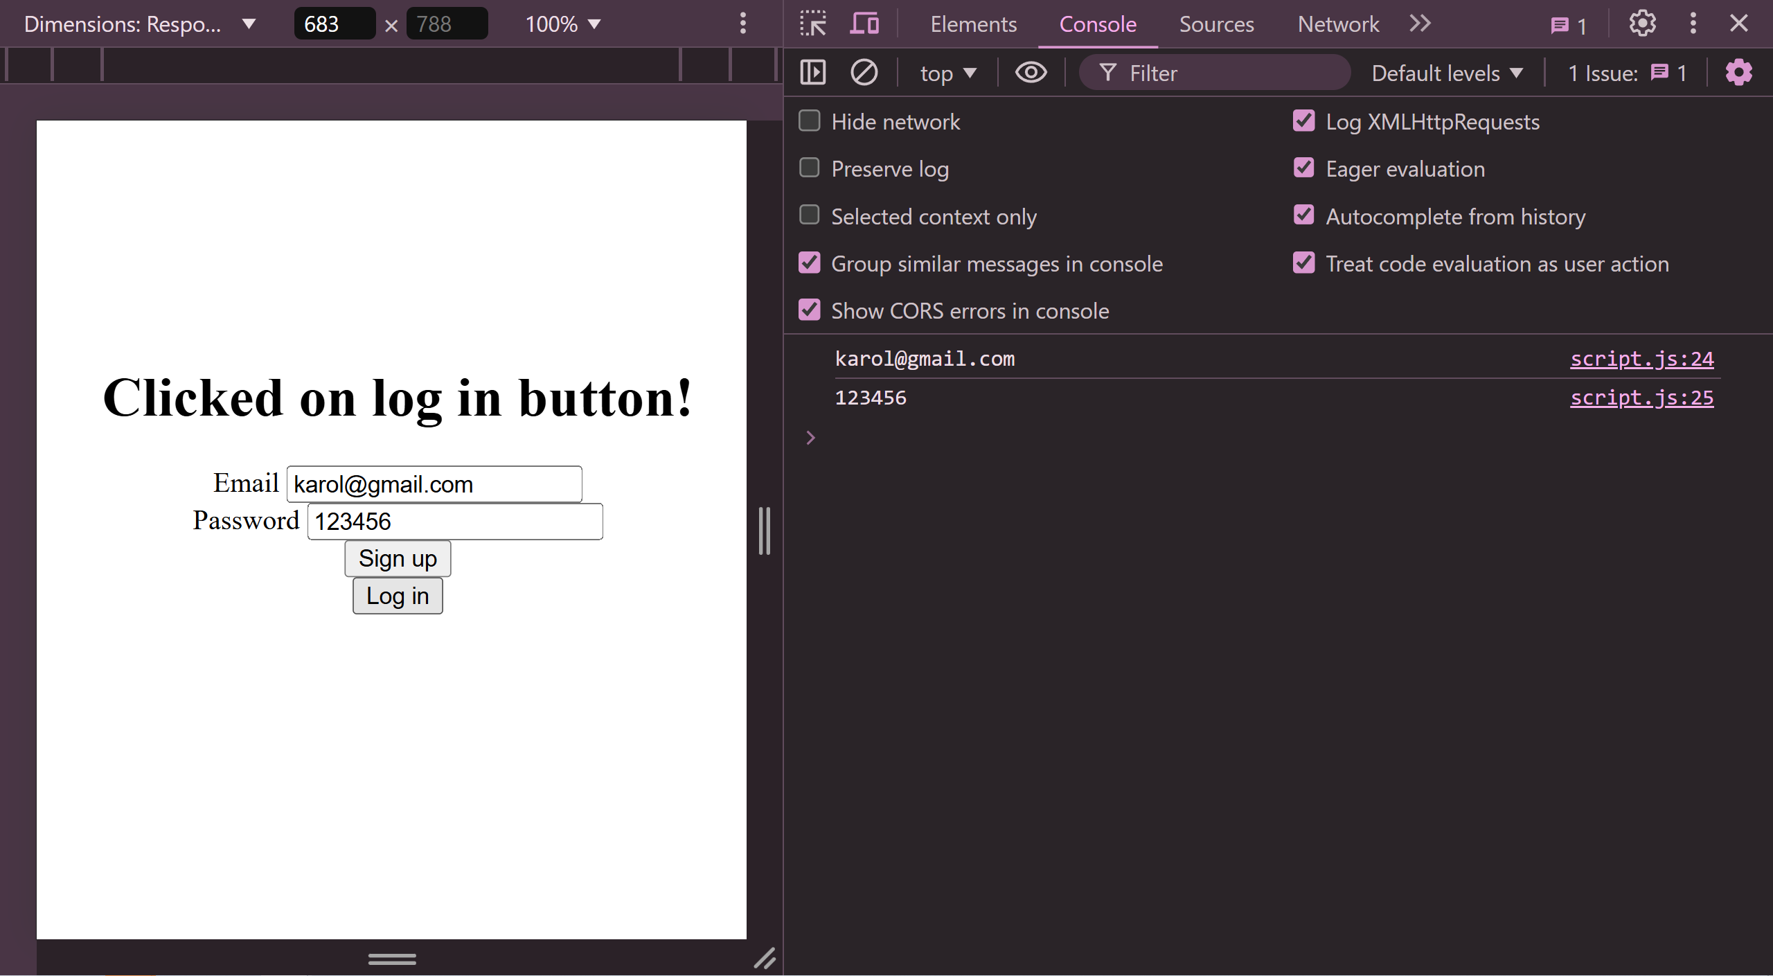
Task: Expand the console output arrow (>)
Action: point(811,435)
